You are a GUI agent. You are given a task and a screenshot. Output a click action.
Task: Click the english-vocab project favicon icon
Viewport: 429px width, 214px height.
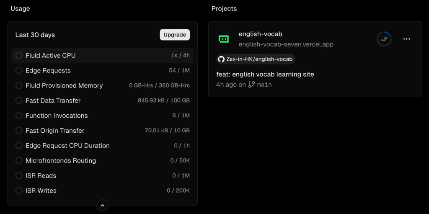pos(224,39)
